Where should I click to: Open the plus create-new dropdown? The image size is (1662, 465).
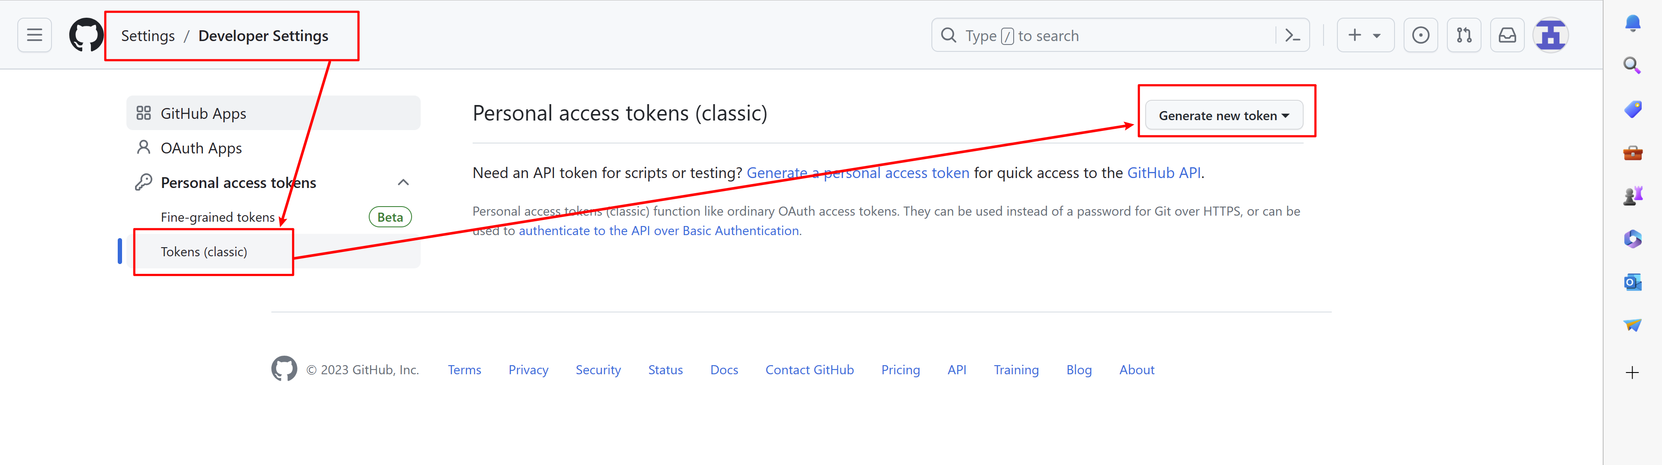point(1365,35)
